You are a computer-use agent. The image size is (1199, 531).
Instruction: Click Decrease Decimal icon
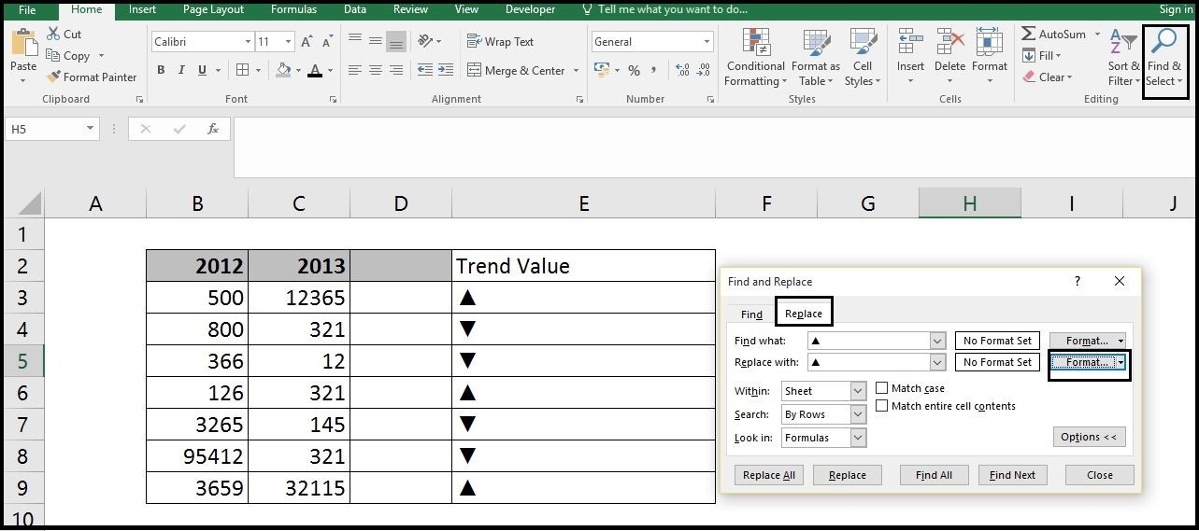(705, 71)
